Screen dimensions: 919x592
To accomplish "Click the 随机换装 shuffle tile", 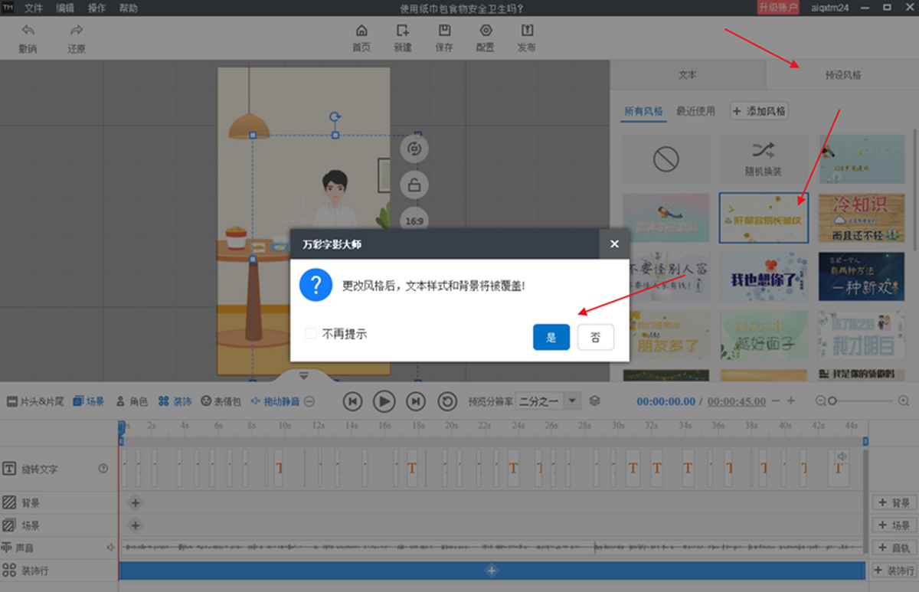I will pyautogui.click(x=764, y=159).
